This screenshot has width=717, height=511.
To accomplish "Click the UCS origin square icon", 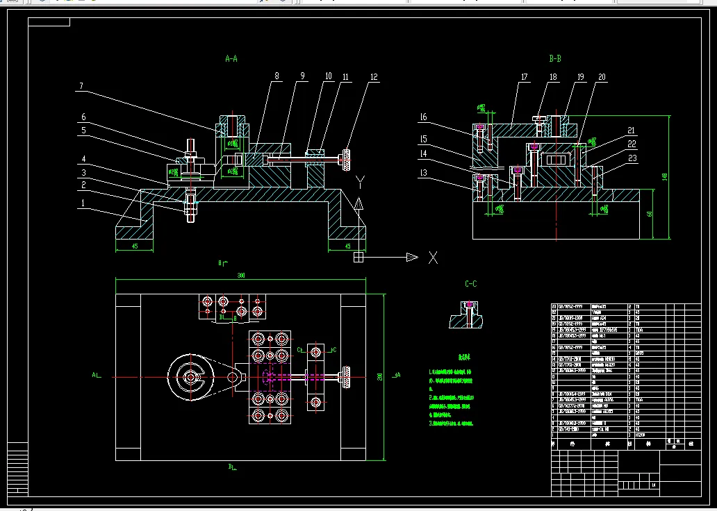I will point(358,258).
